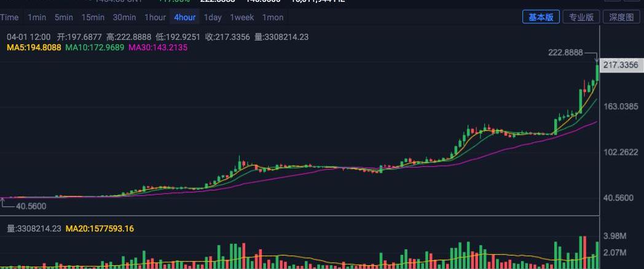Open the 专业版 professional view
The image size is (644, 269).
point(581,17)
